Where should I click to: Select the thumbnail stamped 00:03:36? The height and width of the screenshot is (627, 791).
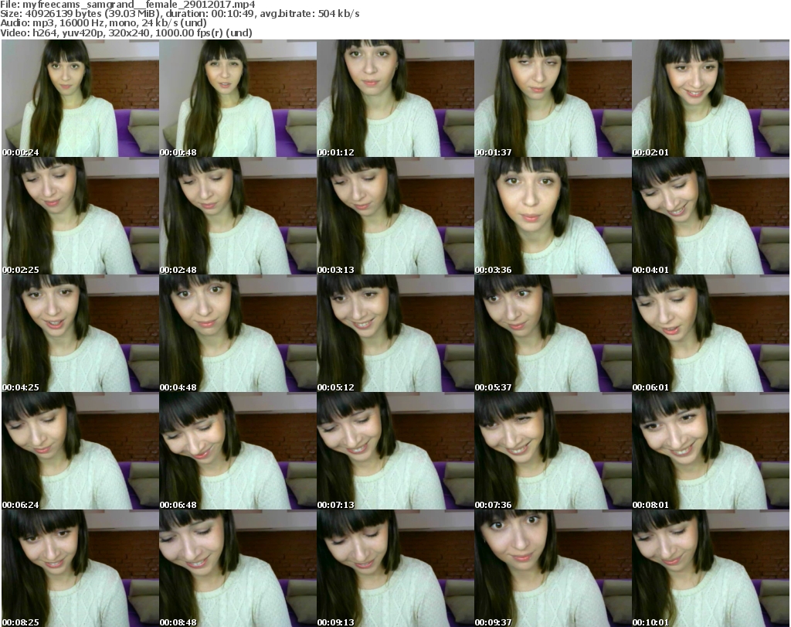coord(553,216)
